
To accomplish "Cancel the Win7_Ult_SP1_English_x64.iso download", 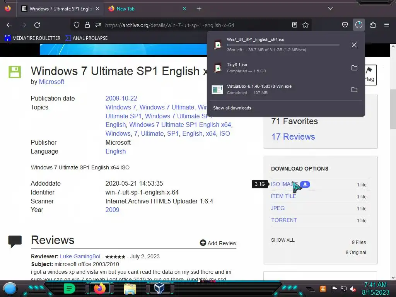I will pos(354,45).
